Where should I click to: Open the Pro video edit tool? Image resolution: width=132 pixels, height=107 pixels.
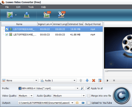click(x=47, y=15)
